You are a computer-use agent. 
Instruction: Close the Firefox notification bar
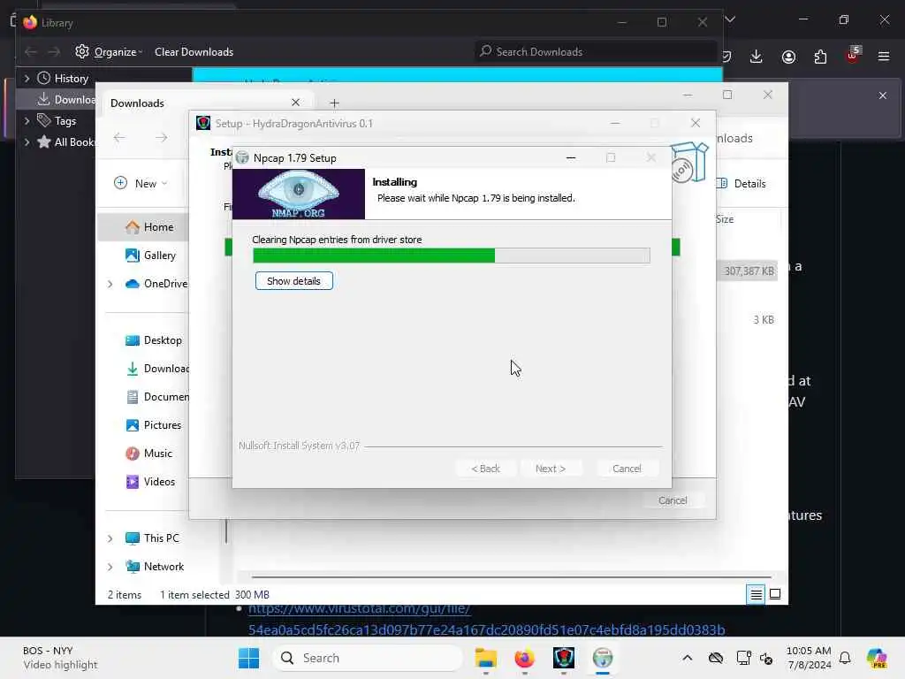point(883,95)
